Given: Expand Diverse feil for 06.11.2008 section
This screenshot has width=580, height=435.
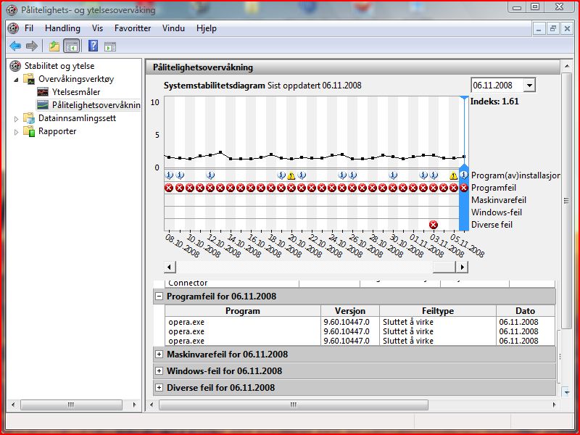Looking at the screenshot, I should pos(159,387).
